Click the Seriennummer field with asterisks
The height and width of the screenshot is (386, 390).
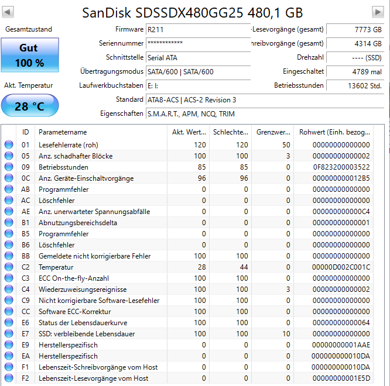coord(199,43)
